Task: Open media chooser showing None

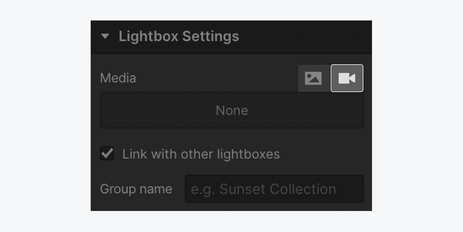Action: pos(232,110)
